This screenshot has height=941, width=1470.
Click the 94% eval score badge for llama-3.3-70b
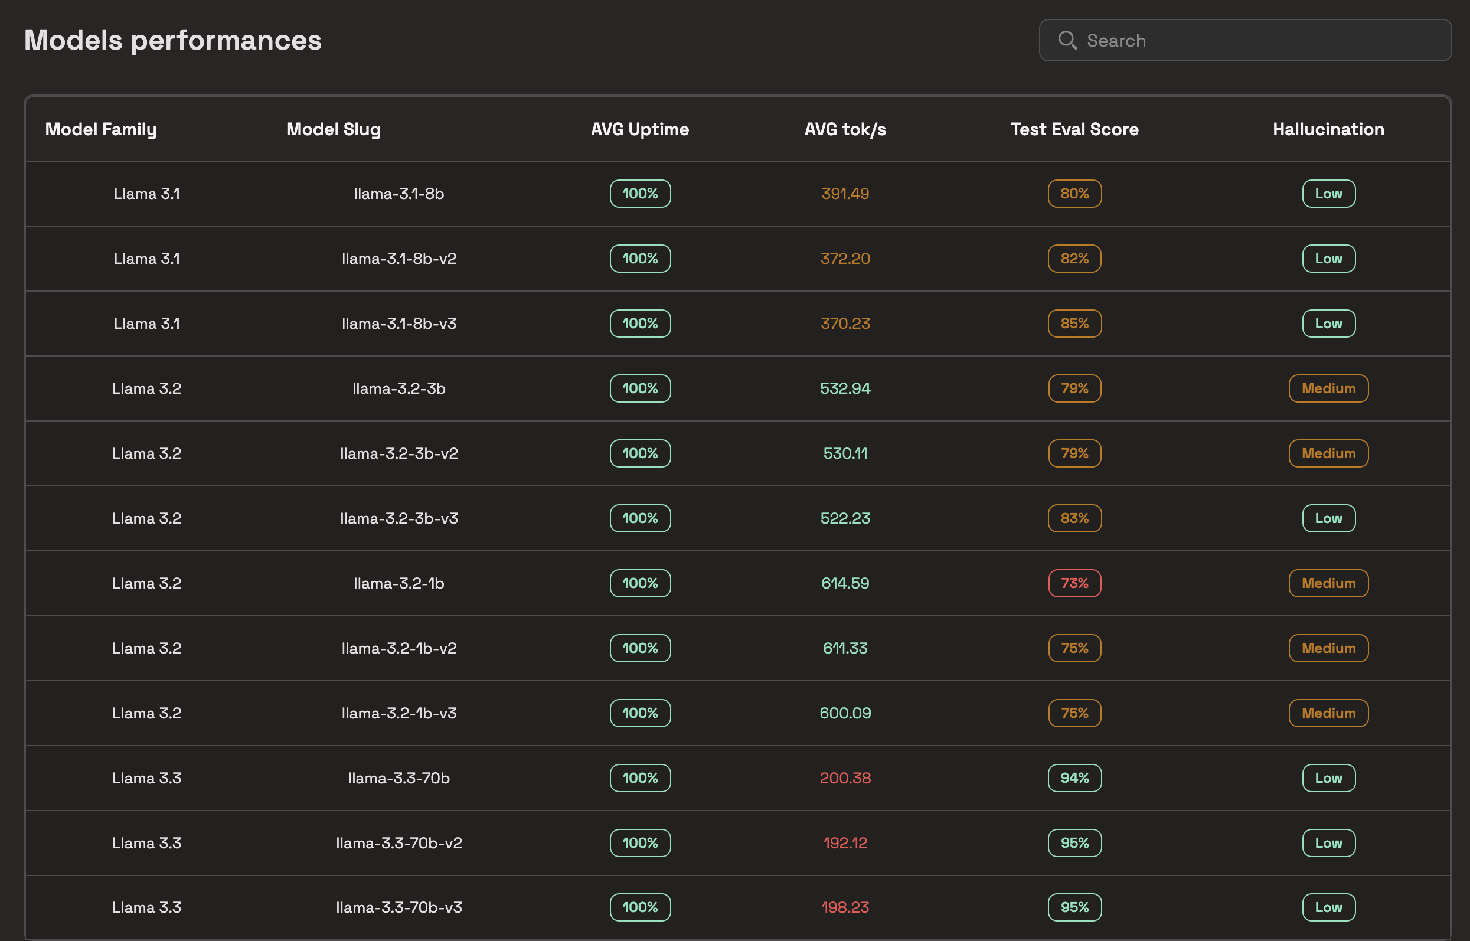tap(1074, 778)
